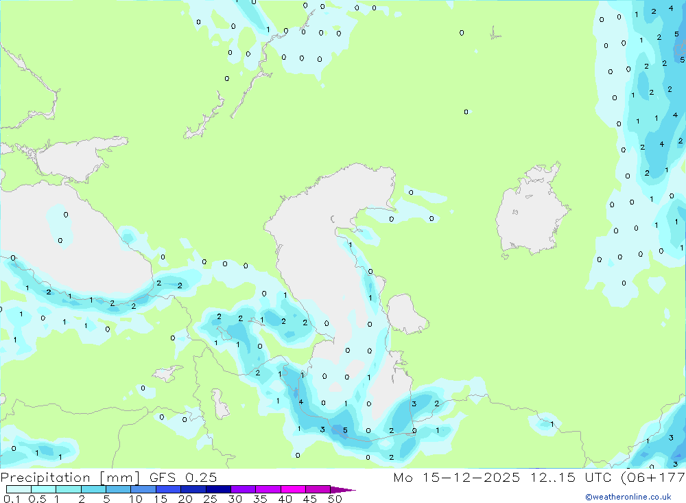Select the 0.5–1 mm legend color swatch

click(44, 489)
